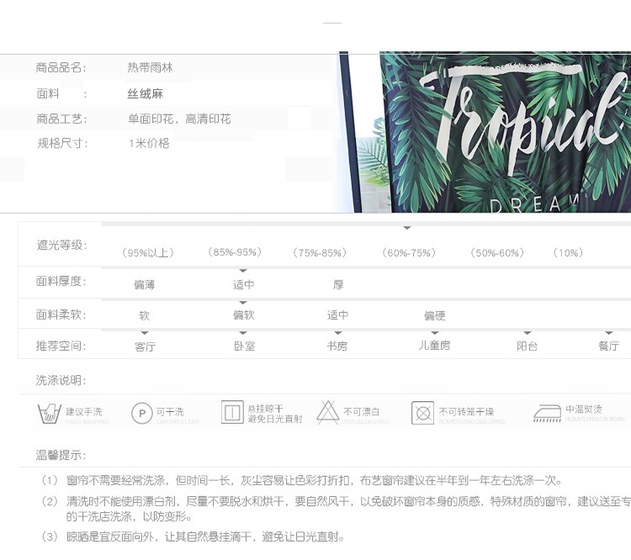Click the 悬挂晾干 避免日光直射 label

click(x=275, y=414)
